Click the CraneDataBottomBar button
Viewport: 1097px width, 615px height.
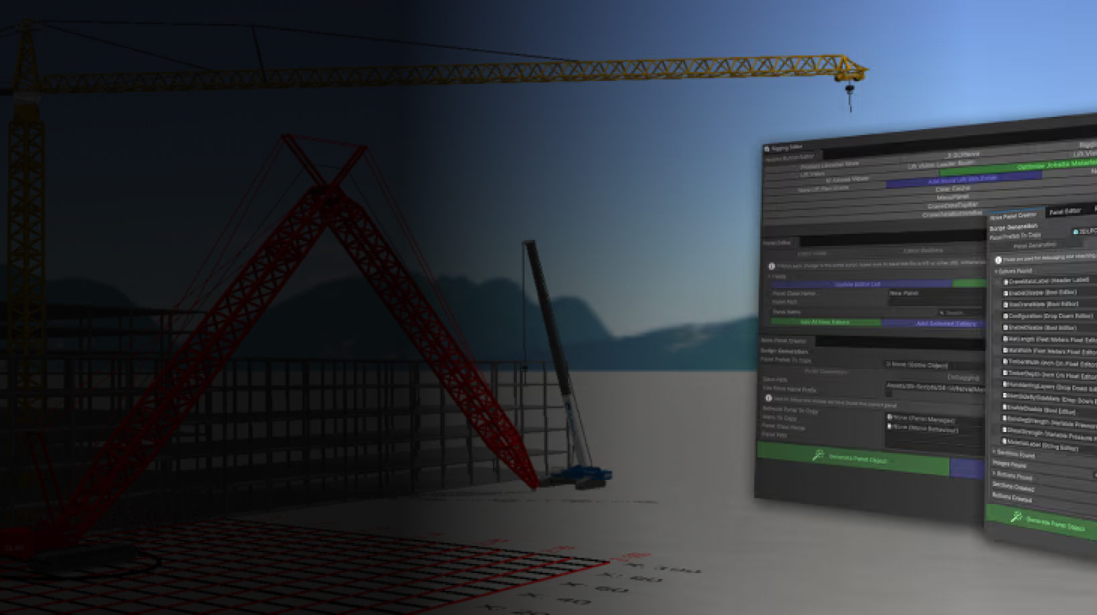[x=953, y=215]
